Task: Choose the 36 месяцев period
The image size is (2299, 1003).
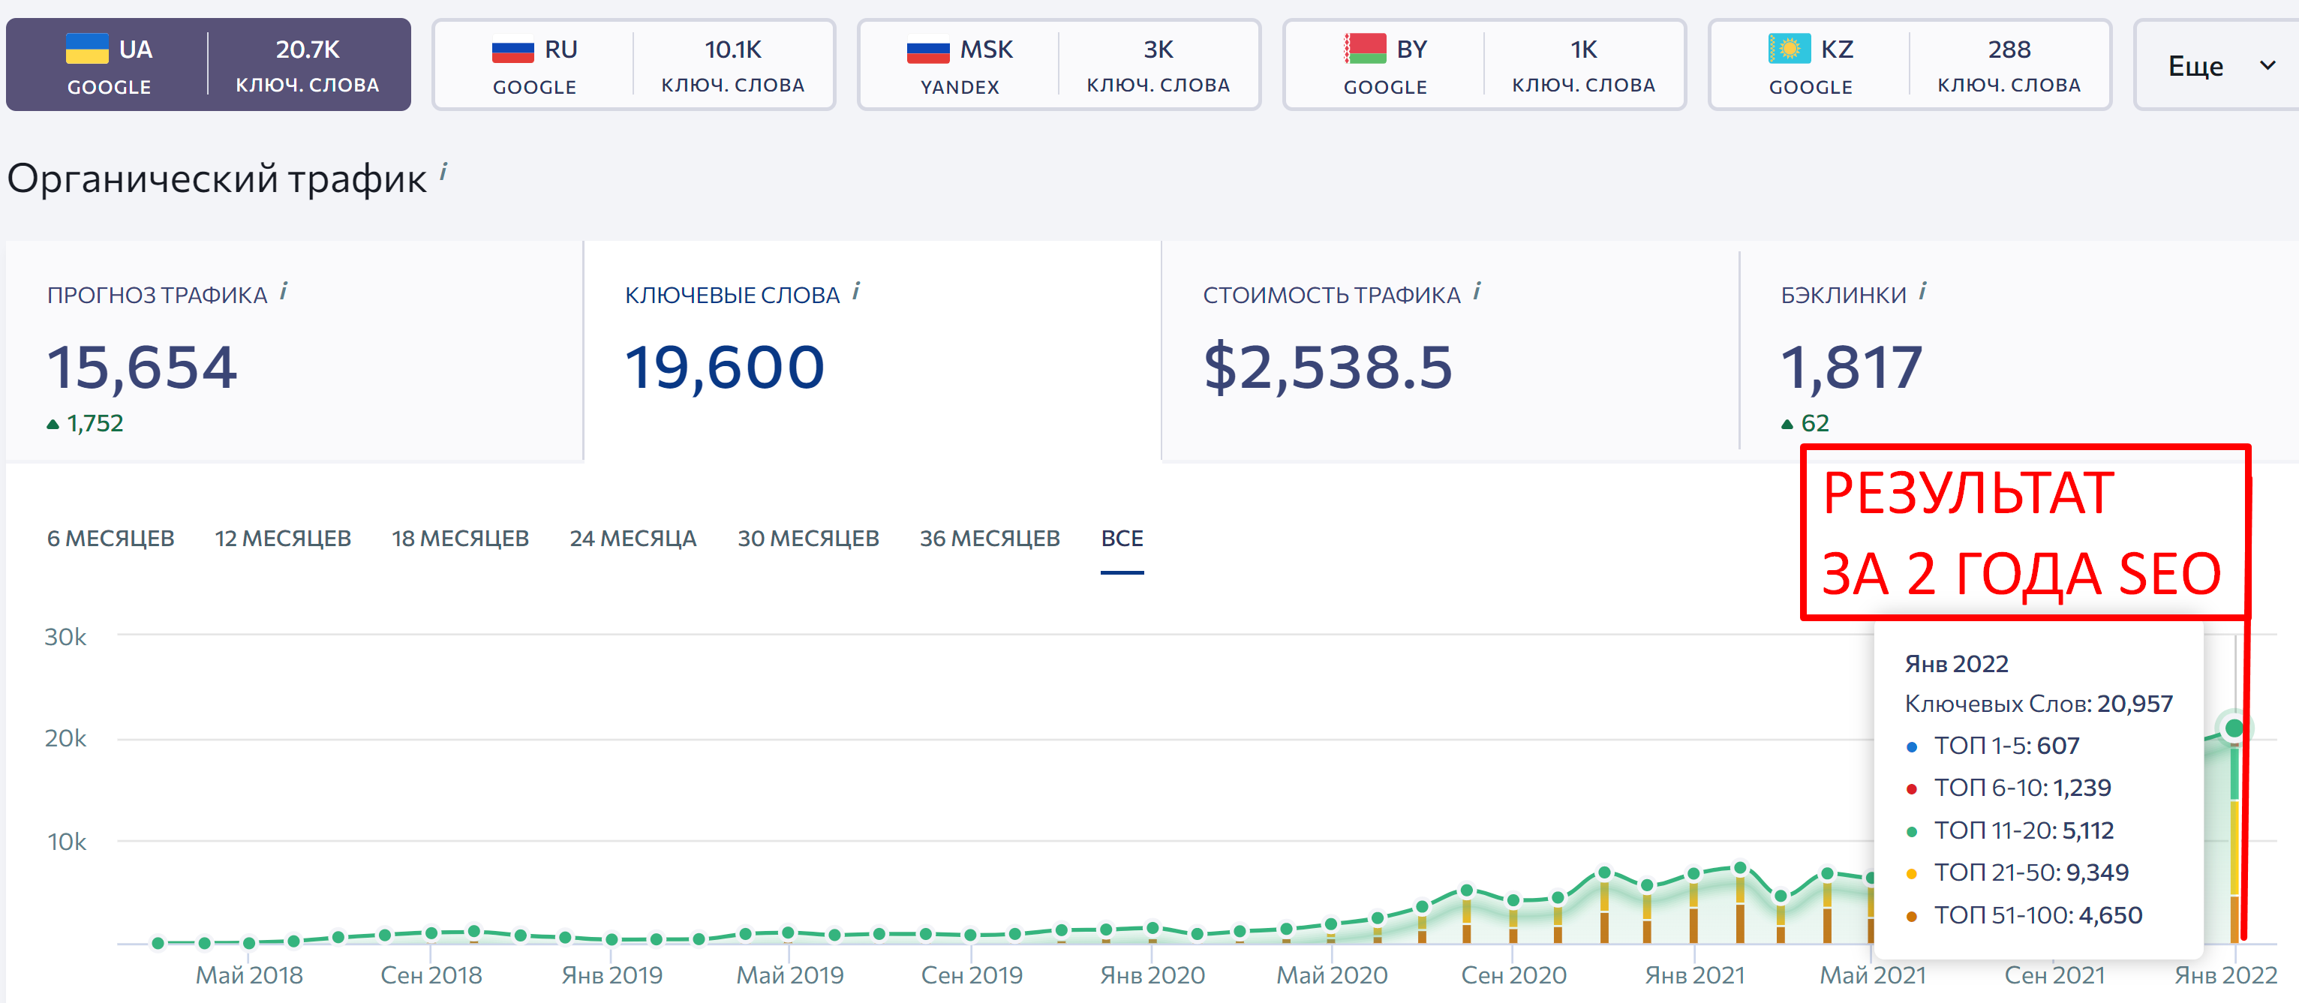Action: (990, 538)
